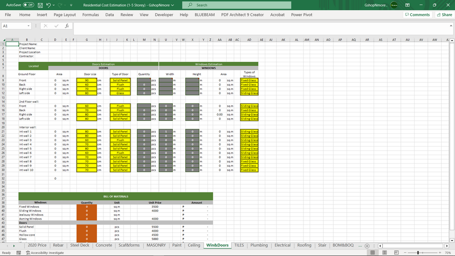Switch to Ceiling sheet tab

pos(194,245)
